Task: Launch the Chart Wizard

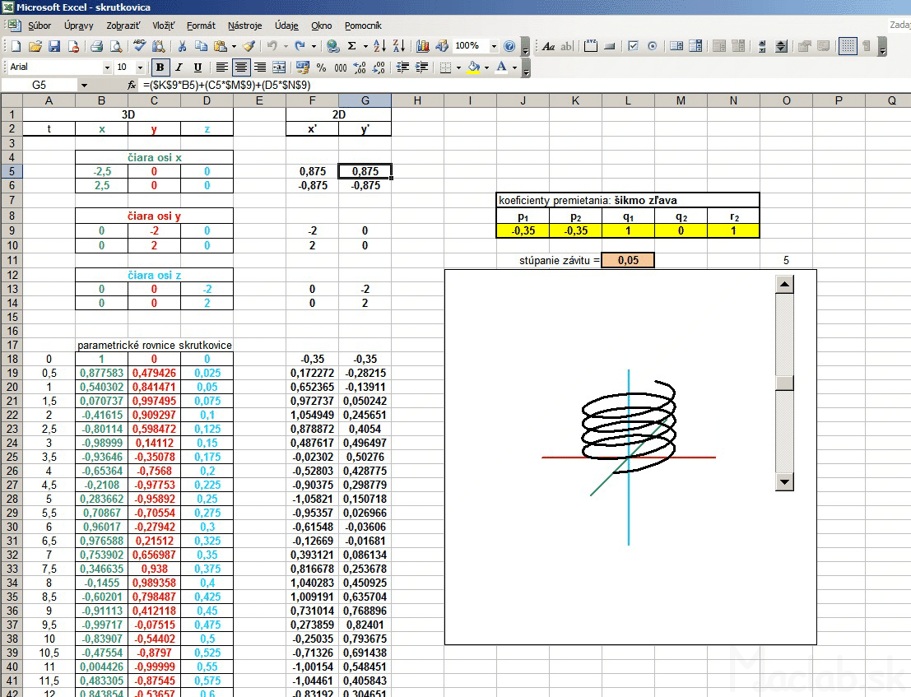Action: coord(423,46)
